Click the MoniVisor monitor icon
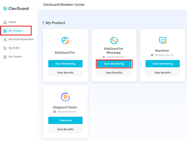This screenshot has width=187, height=141. click(x=163, y=41)
